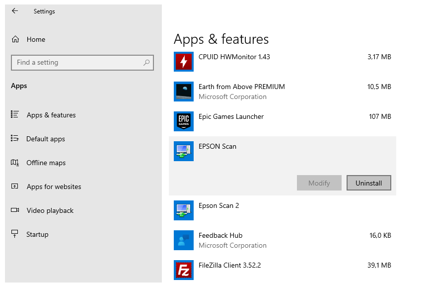Image resolution: width=431 pixels, height=286 pixels.
Task: Click the 107 MB size value
Action: pyautogui.click(x=380, y=116)
